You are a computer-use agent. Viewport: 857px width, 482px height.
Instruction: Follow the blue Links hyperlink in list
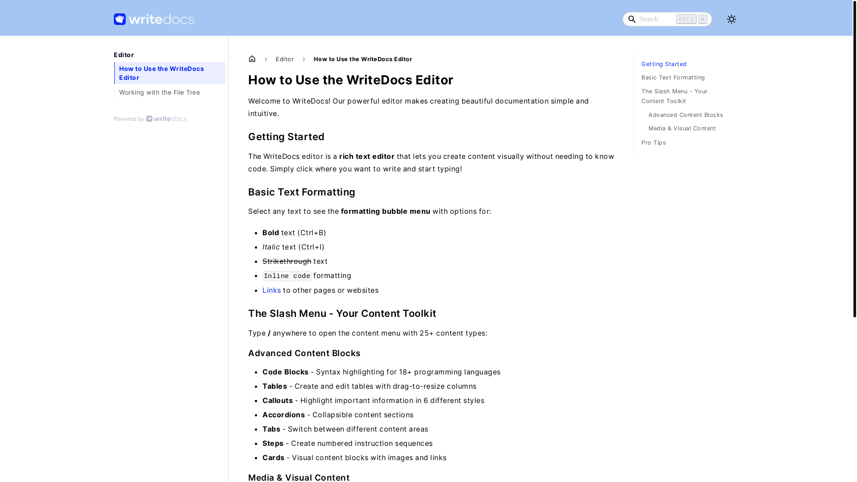click(x=271, y=290)
